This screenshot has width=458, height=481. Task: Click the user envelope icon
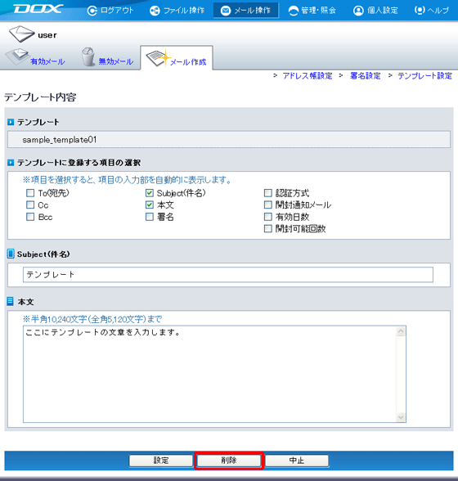tap(21, 34)
